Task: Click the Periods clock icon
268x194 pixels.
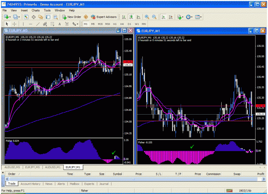Action: 188,17
